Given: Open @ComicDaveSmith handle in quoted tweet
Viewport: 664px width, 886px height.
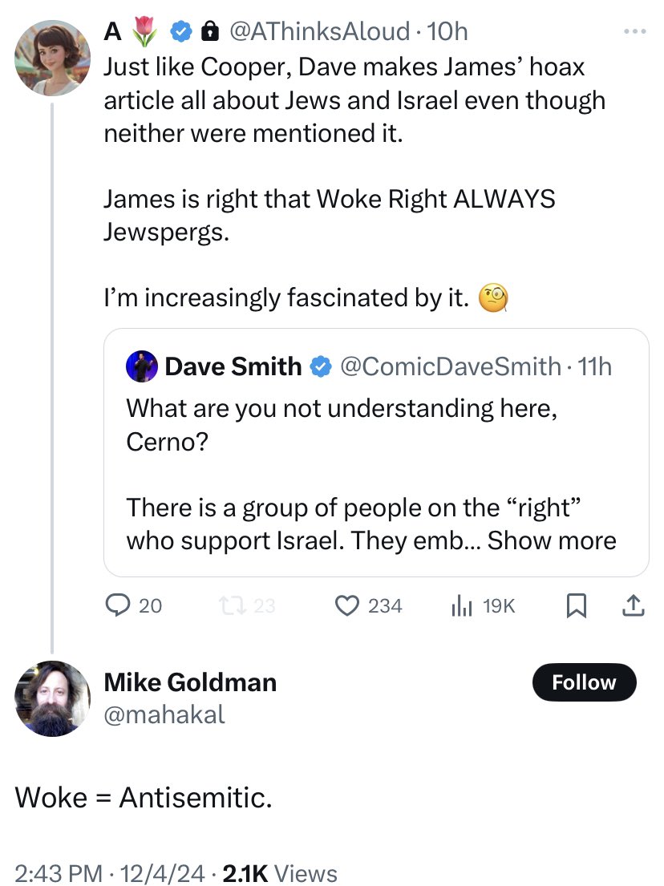Looking at the screenshot, I should (x=451, y=366).
